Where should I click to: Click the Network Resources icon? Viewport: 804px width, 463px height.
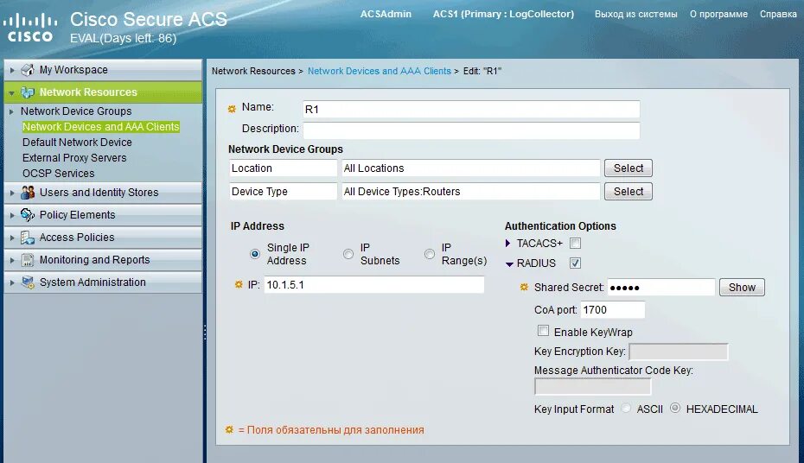tap(28, 92)
